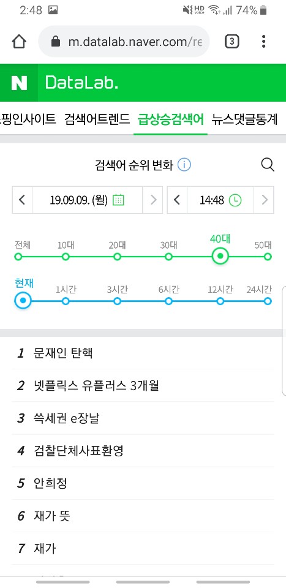Set the time slider to 6시간
This screenshot has width=286, height=588.
(168, 301)
